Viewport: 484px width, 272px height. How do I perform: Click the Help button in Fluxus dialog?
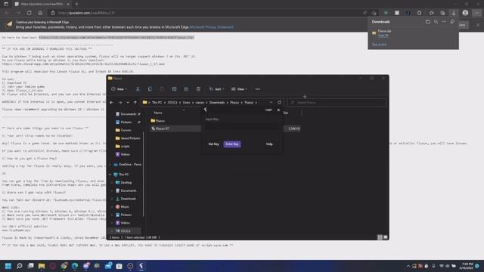pyautogui.click(x=269, y=144)
